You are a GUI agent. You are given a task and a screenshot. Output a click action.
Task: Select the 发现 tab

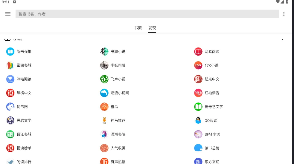tap(152, 28)
